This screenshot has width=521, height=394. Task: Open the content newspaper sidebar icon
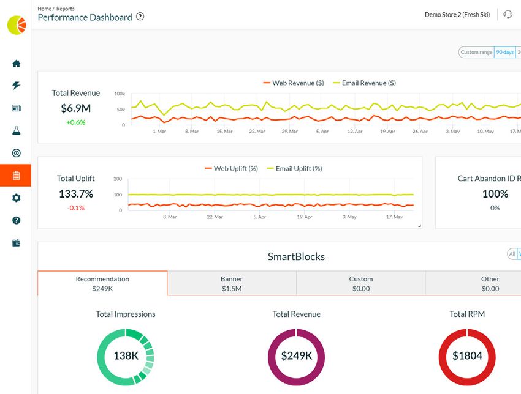point(17,108)
